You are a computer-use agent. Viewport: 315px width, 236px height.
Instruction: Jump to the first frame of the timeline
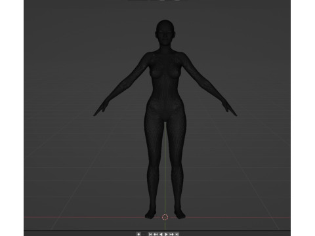(150, 234)
